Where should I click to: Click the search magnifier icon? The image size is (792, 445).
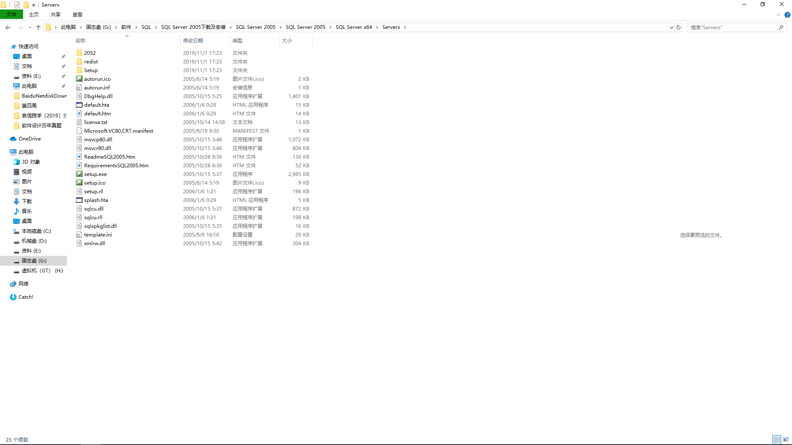click(x=781, y=27)
